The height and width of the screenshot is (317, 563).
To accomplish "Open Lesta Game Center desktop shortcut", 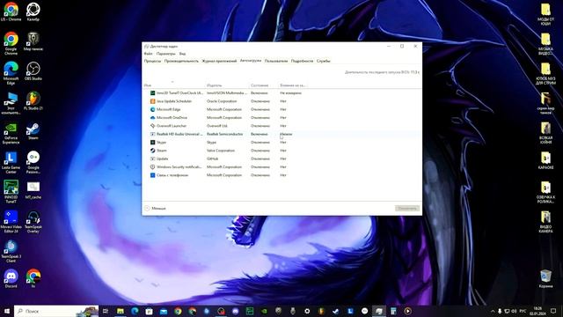I will [11, 162].
